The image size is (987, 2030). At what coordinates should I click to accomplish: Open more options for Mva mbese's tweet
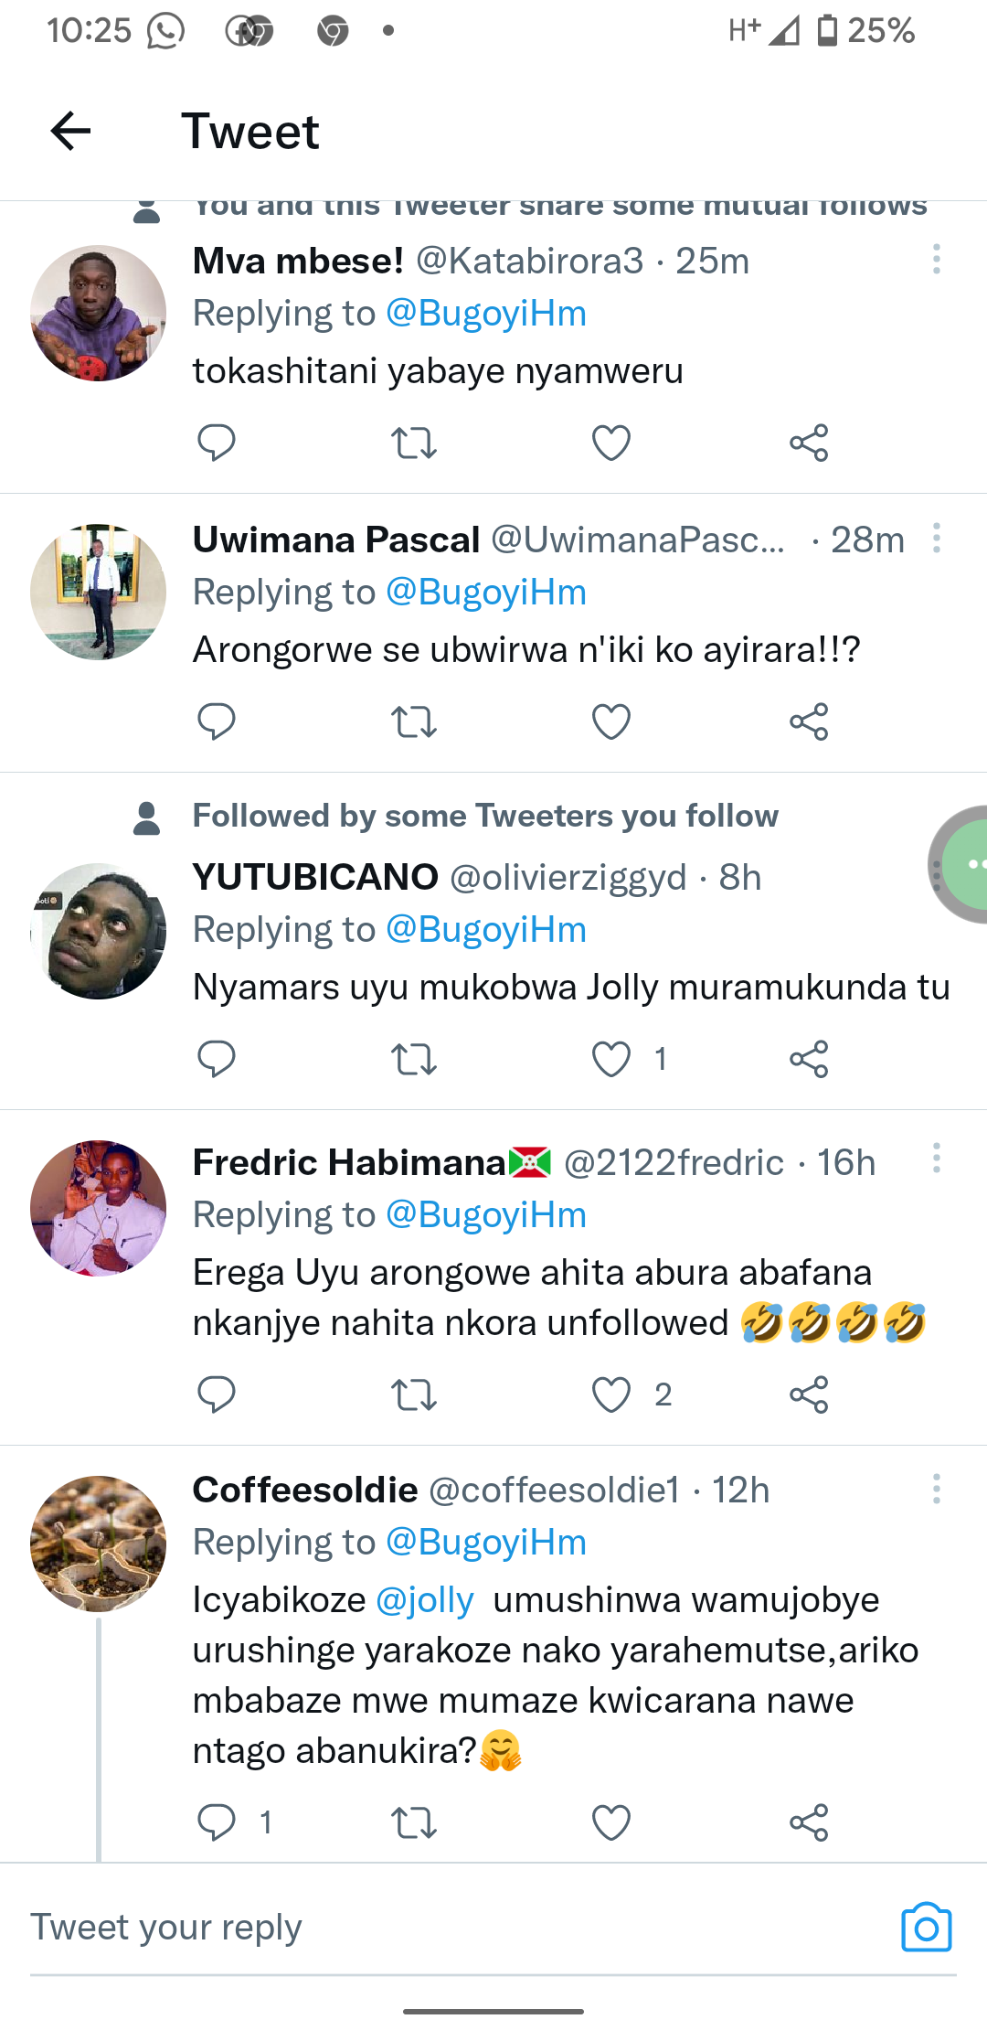936,260
